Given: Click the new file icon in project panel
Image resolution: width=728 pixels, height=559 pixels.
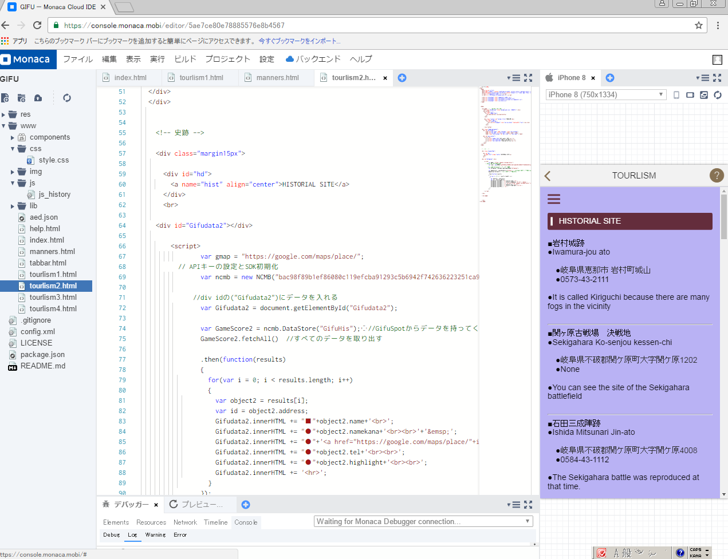Looking at the screenshot, I should coord(5,98).
